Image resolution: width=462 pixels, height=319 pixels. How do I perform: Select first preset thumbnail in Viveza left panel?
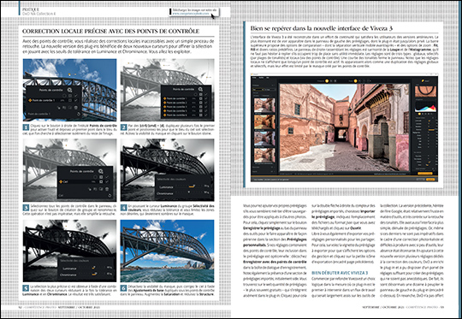coord(264,105)
